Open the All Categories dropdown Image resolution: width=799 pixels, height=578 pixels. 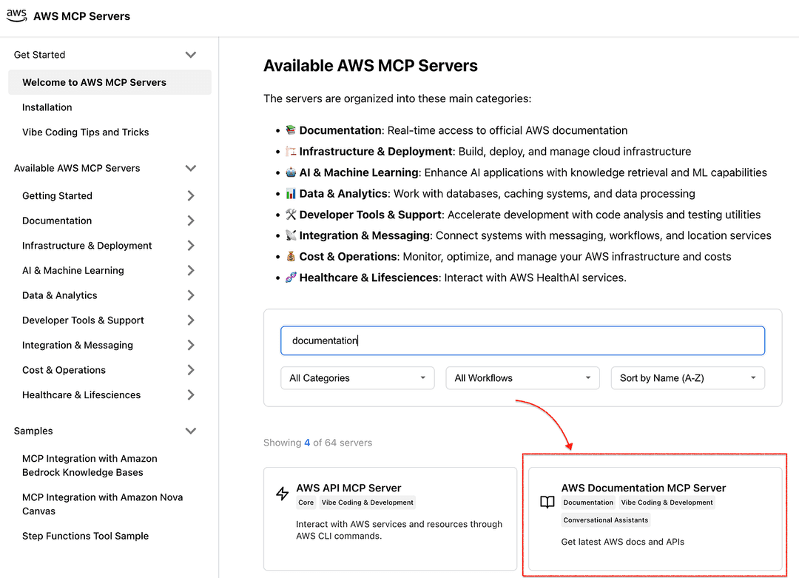(x=358, y=378)
